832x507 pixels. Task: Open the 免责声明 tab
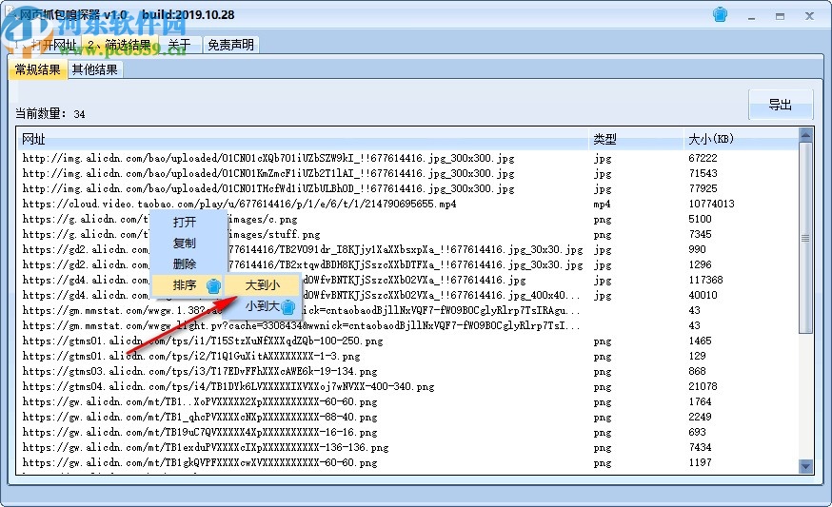(x=230, y=45)
